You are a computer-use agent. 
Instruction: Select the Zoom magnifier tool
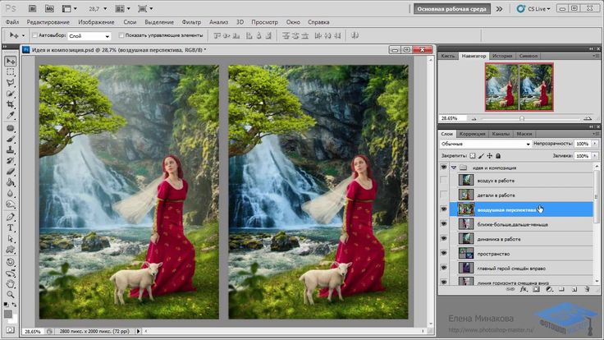point(11,292)
